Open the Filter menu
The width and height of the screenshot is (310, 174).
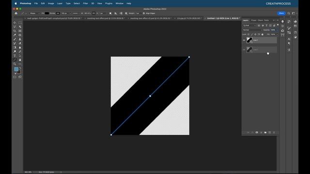tap(85, 3)
